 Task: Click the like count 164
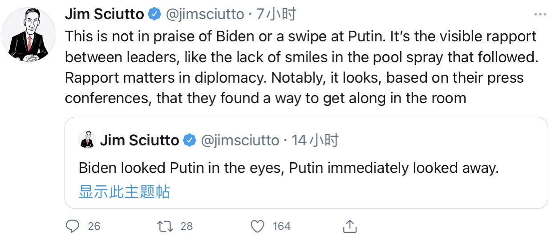coord(281,226)
